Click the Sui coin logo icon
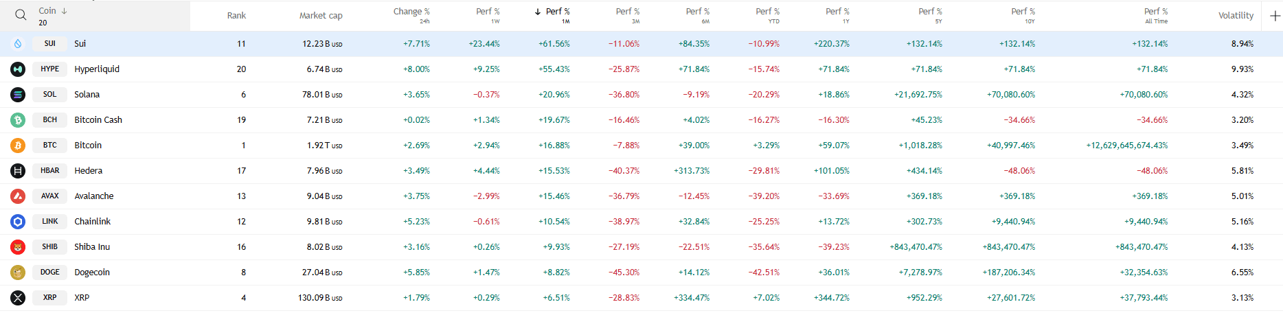1283x313 pixels. pos(18,44)
